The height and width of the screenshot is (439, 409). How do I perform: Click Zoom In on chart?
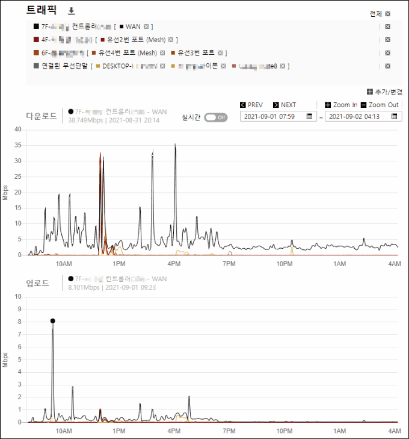coord(341,105)
